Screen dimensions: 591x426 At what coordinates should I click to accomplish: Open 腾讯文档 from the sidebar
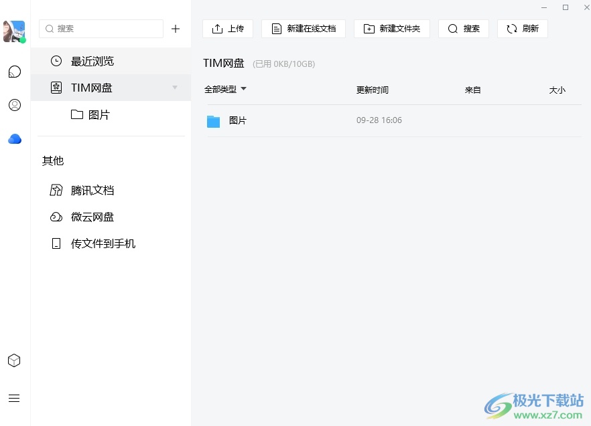pyautogui.click(x=92, y=191)
